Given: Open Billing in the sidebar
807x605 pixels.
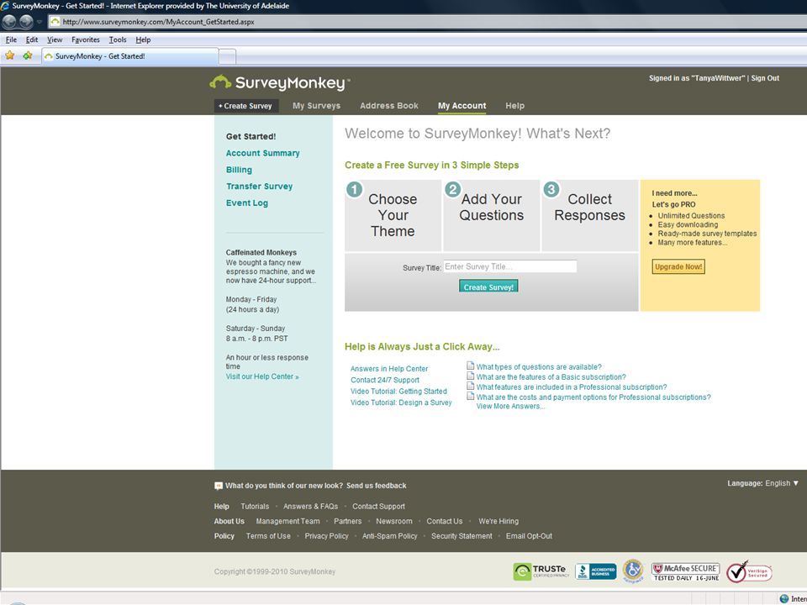Looking at the screenshot, I should click(239, 170).
